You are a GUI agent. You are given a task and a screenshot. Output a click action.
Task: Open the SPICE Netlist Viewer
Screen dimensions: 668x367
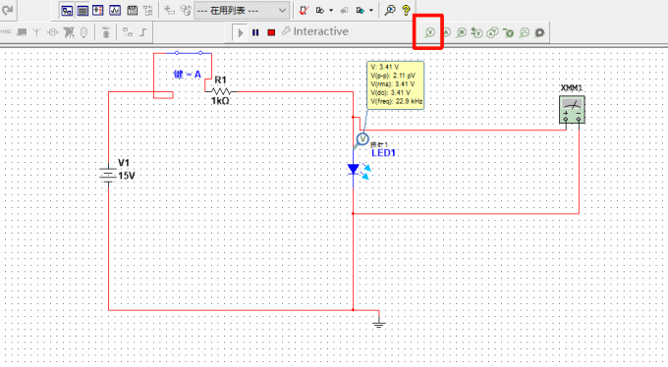coord(98,10)
